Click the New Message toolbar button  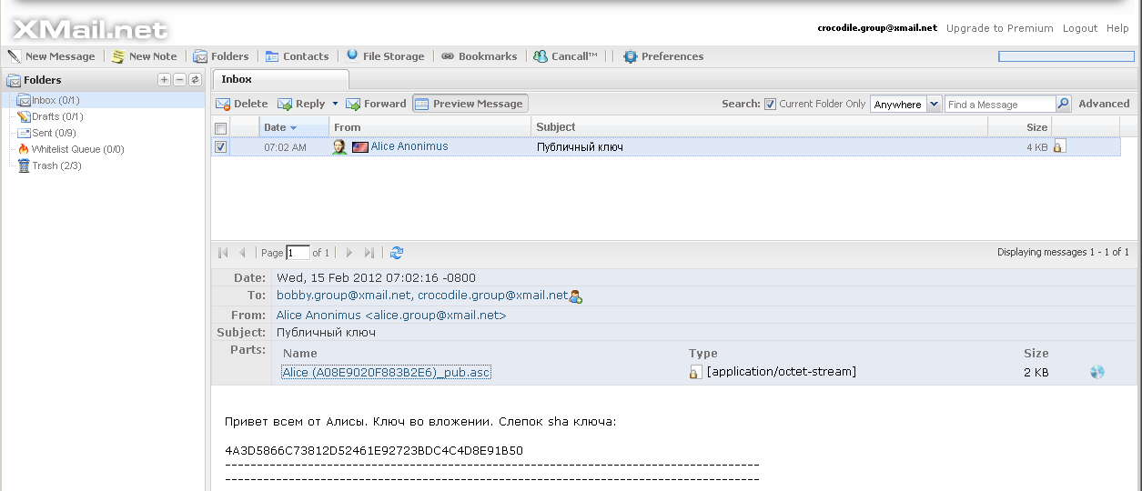(x=51, y=56)
